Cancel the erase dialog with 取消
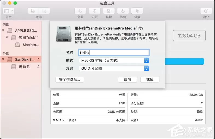Image resolution: width=215 pixels, height=139 pixels. click(127, 79)
